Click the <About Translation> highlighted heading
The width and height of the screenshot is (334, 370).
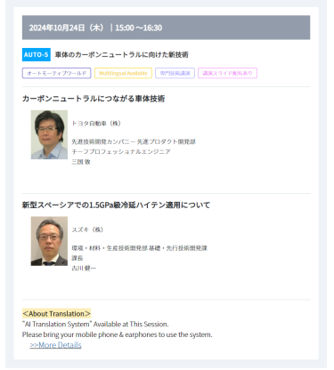tap(56, 313)
